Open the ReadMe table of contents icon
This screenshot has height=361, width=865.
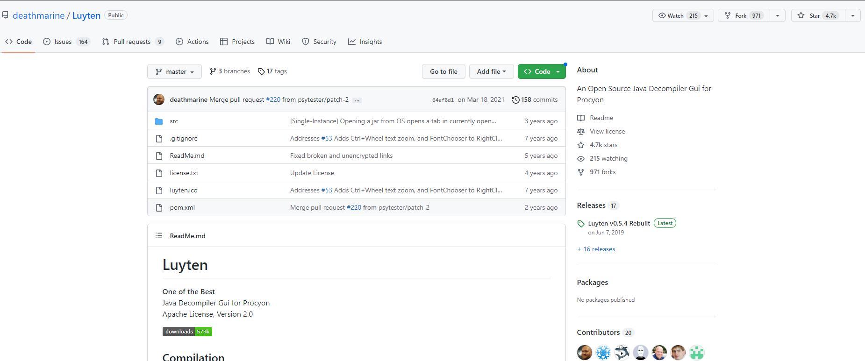(159, 235)
